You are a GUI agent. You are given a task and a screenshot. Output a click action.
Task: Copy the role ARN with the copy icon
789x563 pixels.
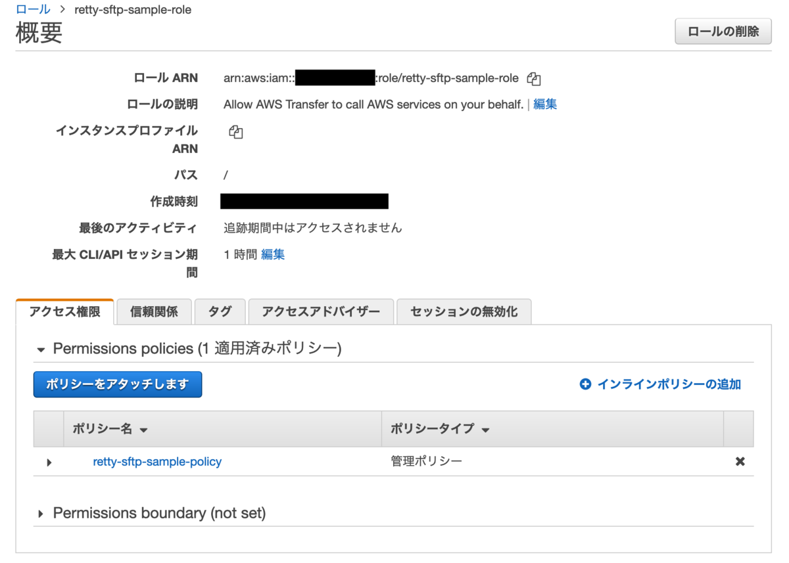[534, 79]
